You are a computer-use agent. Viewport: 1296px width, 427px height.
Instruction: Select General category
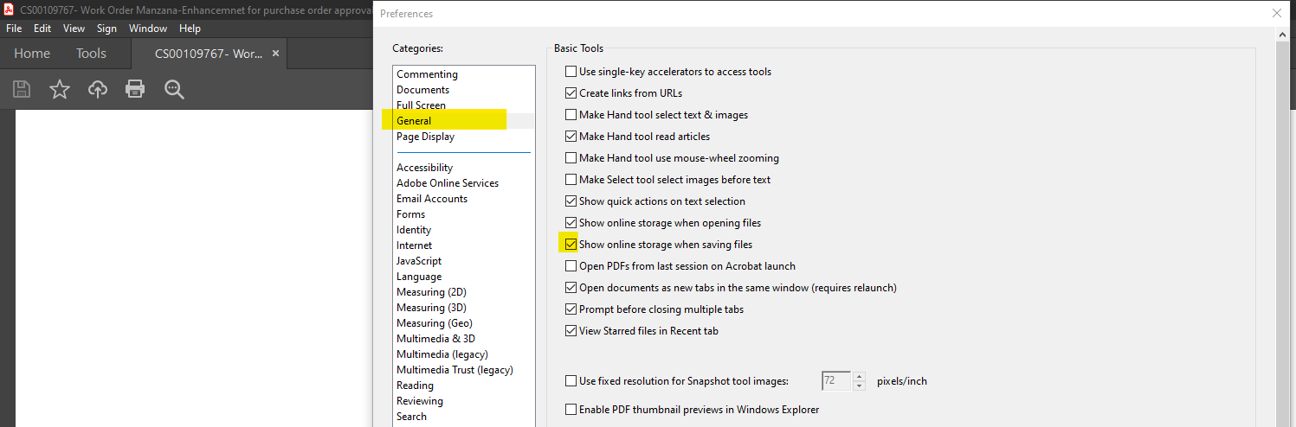tap(414, 121)
